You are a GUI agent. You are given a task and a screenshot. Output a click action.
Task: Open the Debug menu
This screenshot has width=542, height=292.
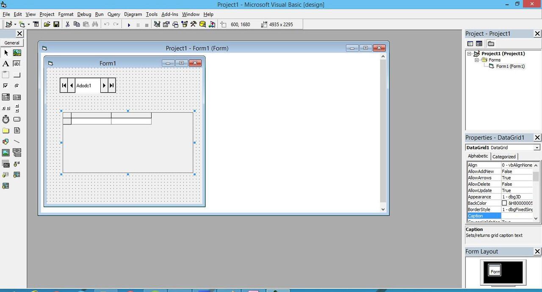tap(84, 14)
